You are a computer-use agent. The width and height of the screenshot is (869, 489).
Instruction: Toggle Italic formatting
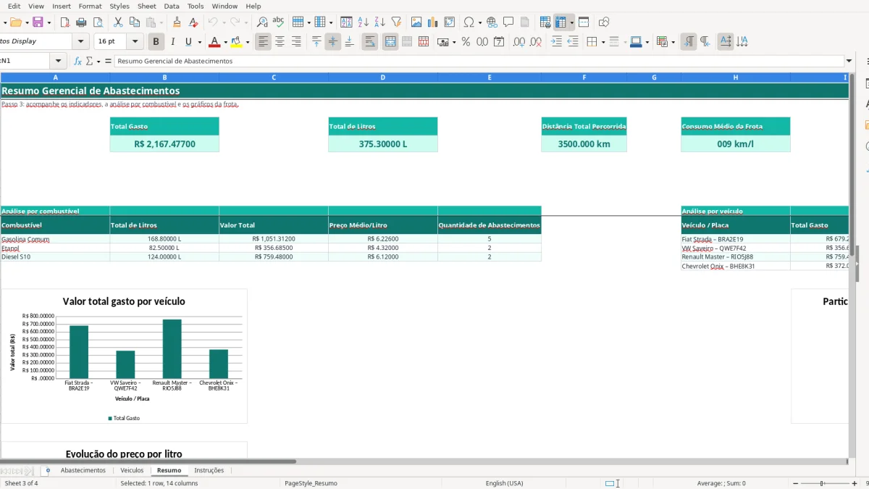point(172,42)
